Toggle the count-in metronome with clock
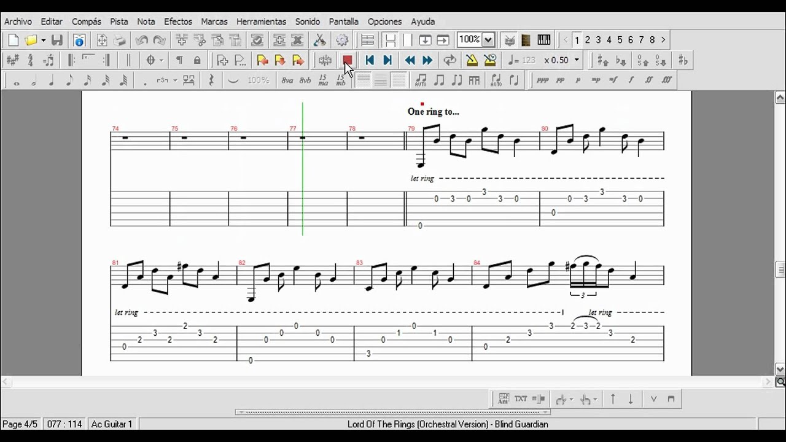The image size is (786, 442). 490,60
